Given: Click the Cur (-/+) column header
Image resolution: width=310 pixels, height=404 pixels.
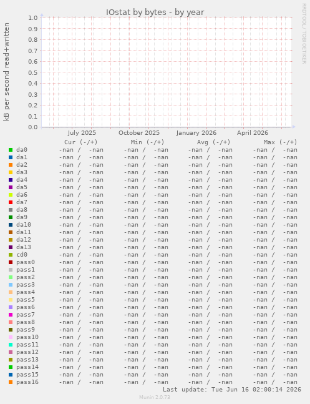Looking at the screenshot, I should pos(81,142).
